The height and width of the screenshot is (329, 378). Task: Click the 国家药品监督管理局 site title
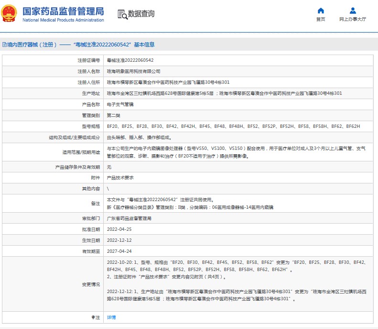tap(62, 11)
